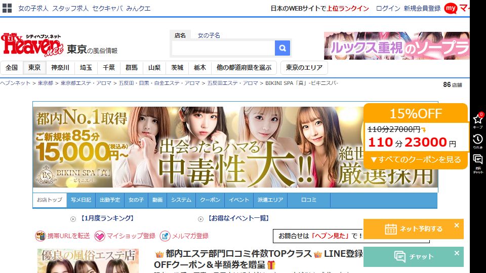
Task: Open 写メ日記 shop tab
Action: [81, 200]
